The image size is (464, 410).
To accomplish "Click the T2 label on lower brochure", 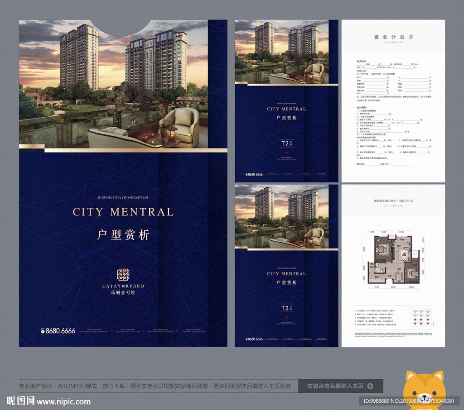I will point(285,308).
